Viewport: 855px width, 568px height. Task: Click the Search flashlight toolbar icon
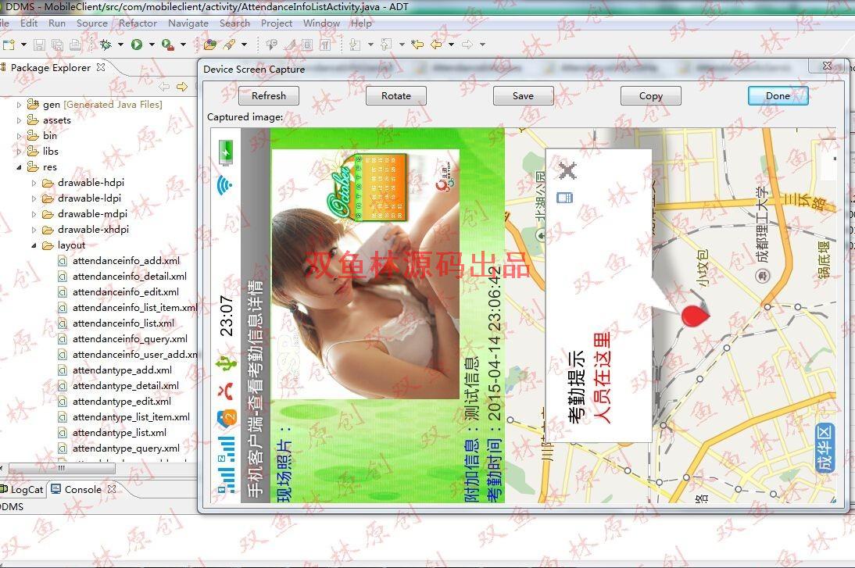point(230,45)
